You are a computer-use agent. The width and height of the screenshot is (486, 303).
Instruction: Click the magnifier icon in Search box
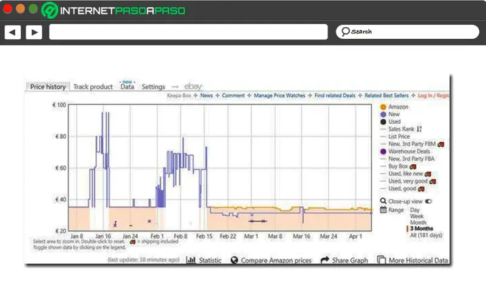tap(345, 32)
